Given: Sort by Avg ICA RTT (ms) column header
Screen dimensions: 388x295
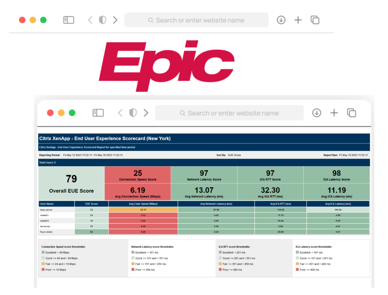Looking at the screenshot, I should pyautogui.click(x=281, y=204).
